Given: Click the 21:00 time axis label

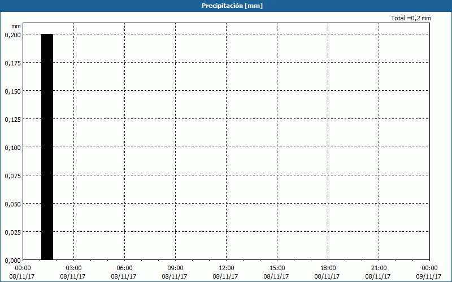Looking at the screenshot, I should point(379,268).
